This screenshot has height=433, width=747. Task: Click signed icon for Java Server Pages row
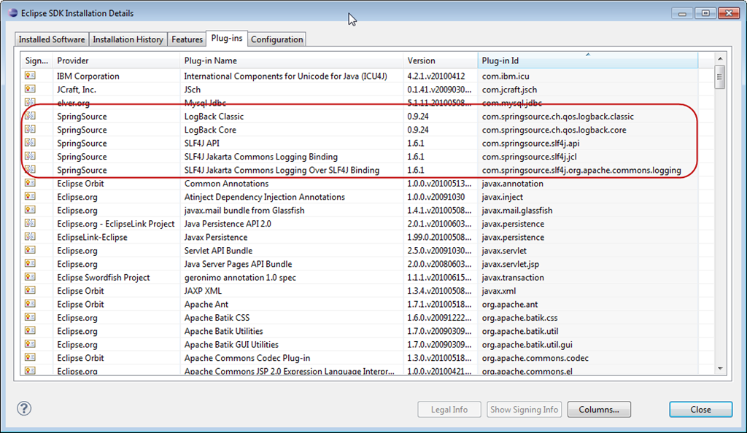(30, 264)
